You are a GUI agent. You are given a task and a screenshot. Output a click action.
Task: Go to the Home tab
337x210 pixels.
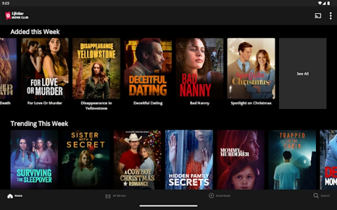(15, 196)
